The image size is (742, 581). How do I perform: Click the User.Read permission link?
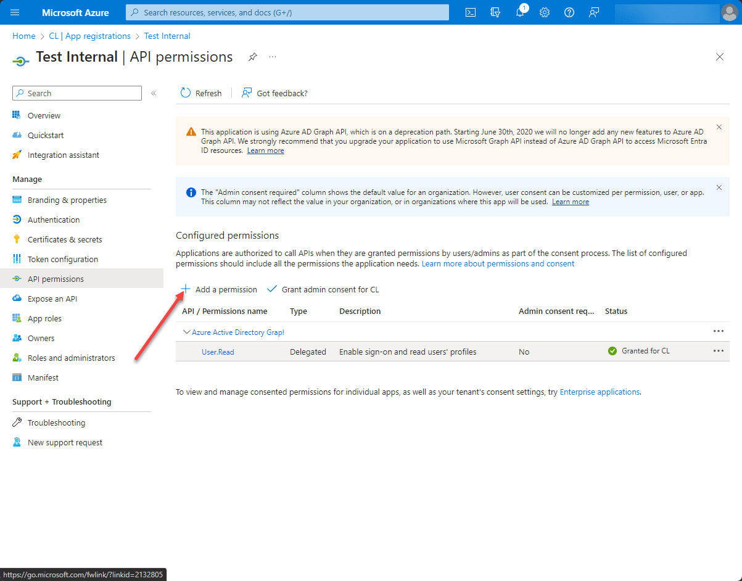point(218,352)
